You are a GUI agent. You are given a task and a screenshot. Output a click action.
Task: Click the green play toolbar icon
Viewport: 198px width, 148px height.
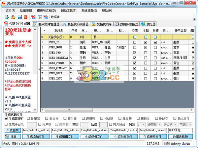tap(40, 17)
